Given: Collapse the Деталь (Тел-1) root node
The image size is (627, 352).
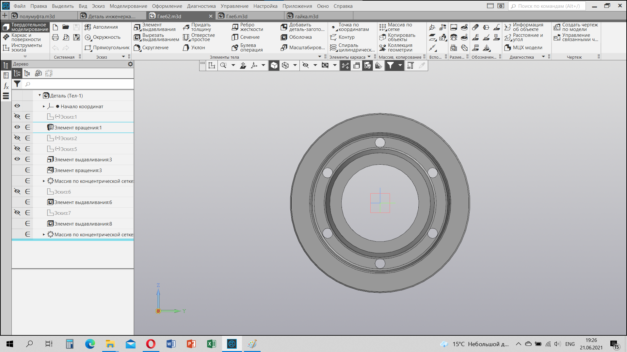Looking at the screenshot, I should pyautogui.click(x=40, y=95).
